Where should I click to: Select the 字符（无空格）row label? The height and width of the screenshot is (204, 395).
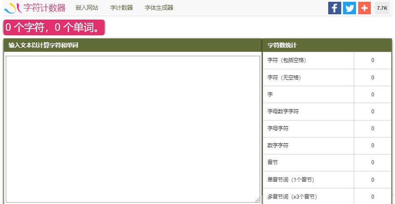284,78
